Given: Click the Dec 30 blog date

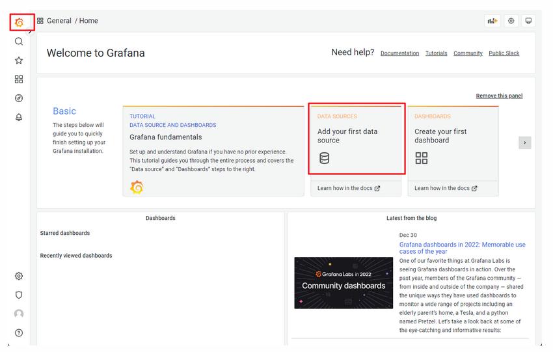Looking at the screenshot, I should pos(408,236).
